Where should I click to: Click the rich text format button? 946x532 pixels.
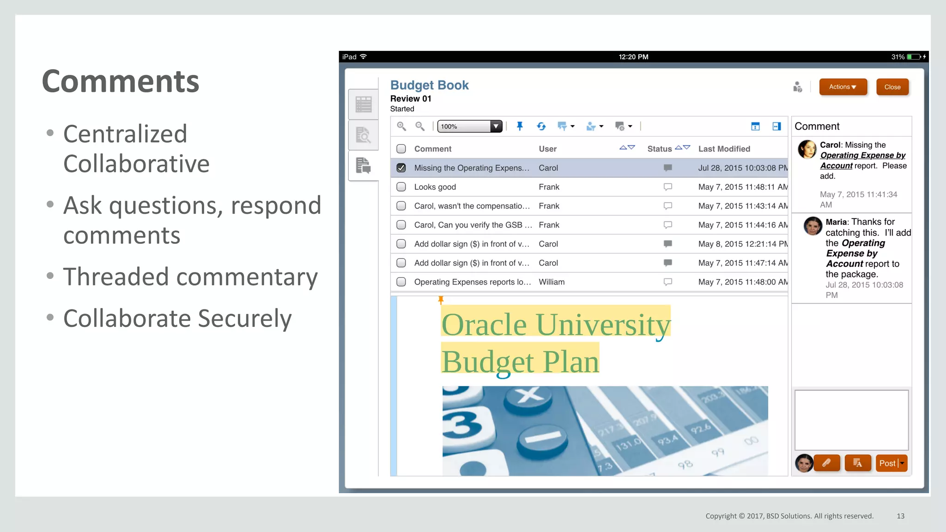coord(857,463)
